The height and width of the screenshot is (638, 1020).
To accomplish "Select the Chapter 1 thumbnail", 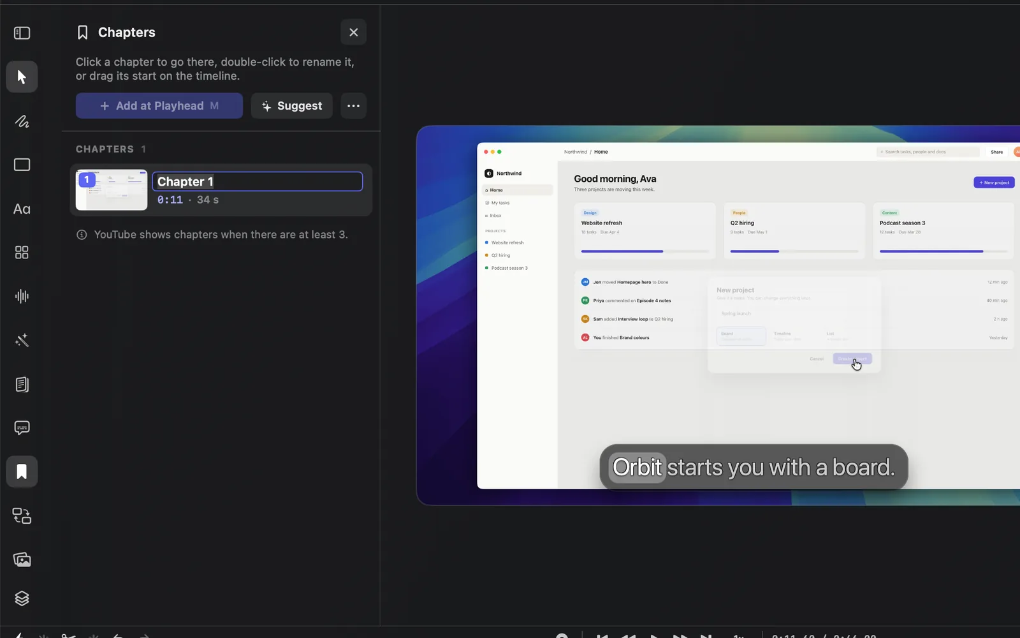I will tap(112, 190).
